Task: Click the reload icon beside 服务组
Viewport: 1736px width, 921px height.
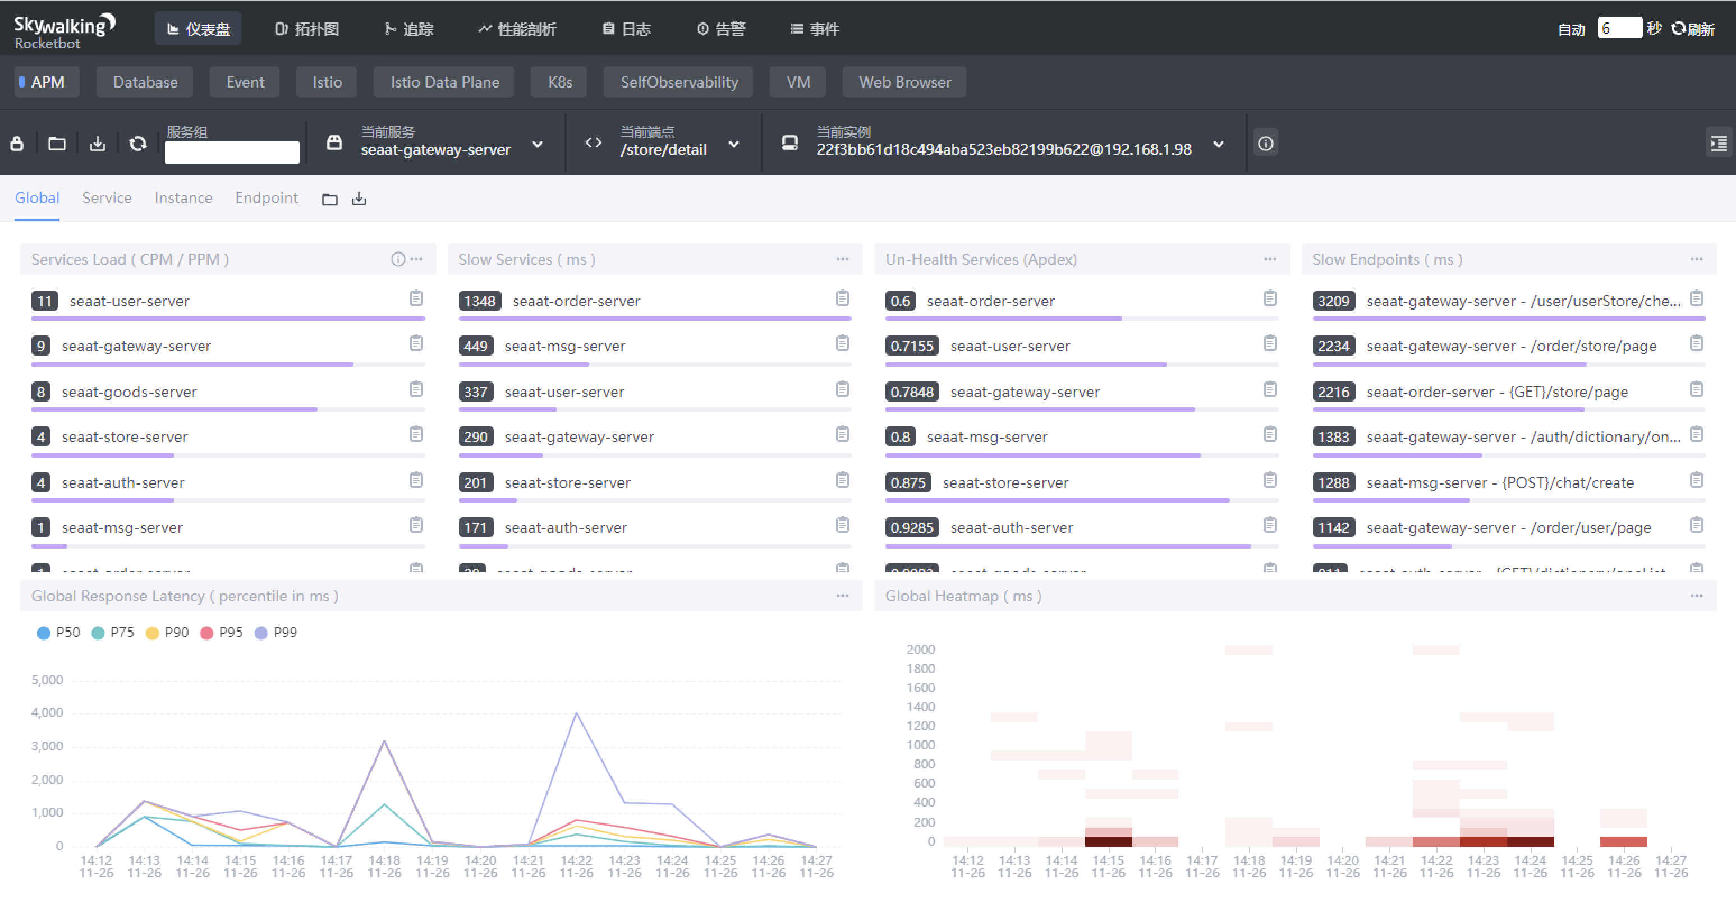Action: [x=137, y=144]
